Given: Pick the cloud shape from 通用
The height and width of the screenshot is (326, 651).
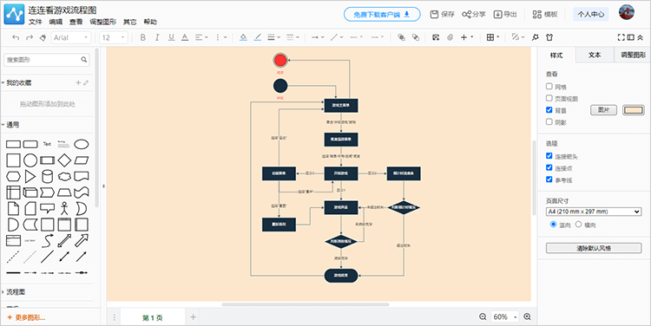Looking at the screenshot, I should coord(64,176).
